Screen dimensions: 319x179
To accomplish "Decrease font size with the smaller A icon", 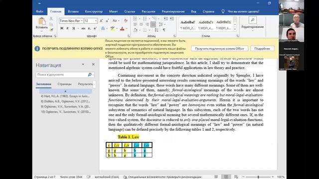I will [x=108, y=21].
